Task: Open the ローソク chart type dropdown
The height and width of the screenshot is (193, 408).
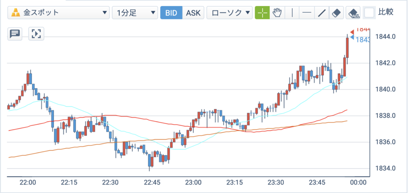Action: (x=229, y=13)
